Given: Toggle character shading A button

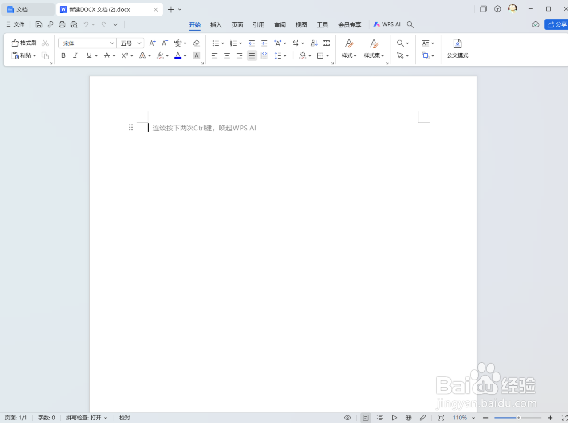Looking at the screenshot, I should 197,55.
